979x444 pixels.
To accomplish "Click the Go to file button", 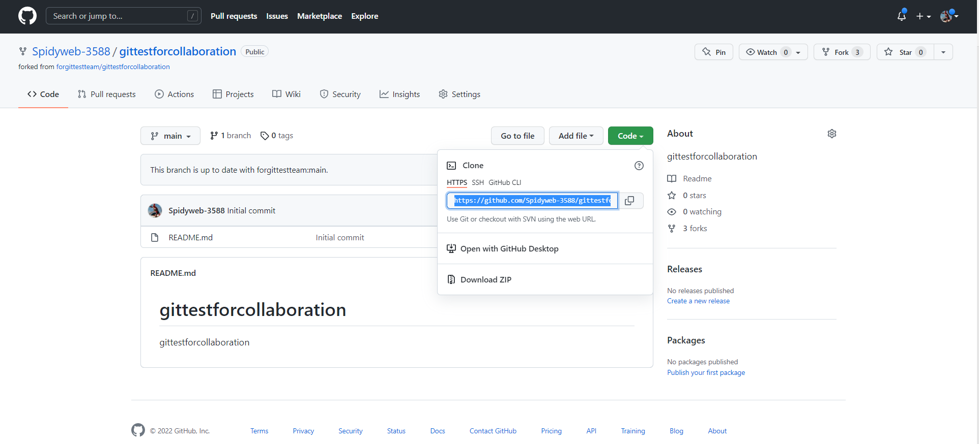I will [517, 136].
